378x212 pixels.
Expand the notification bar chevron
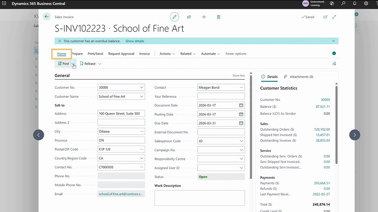[x=333, y=41]
